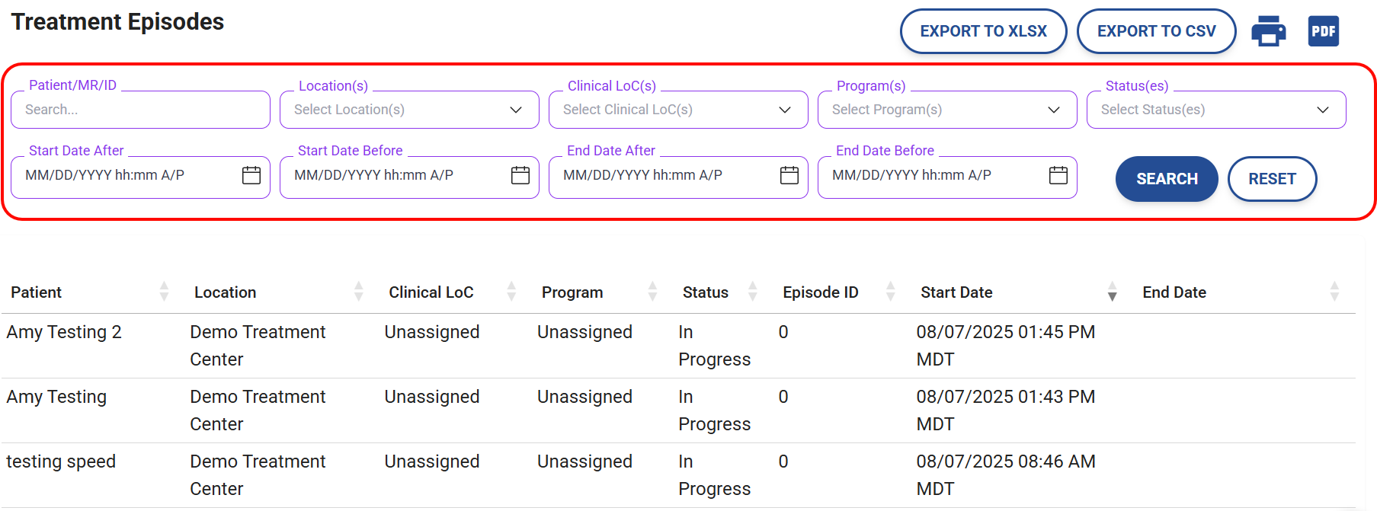Open the End Date Before calendar picker
The height and width of the screenshot is (511, 1377).
[1058, 176]
